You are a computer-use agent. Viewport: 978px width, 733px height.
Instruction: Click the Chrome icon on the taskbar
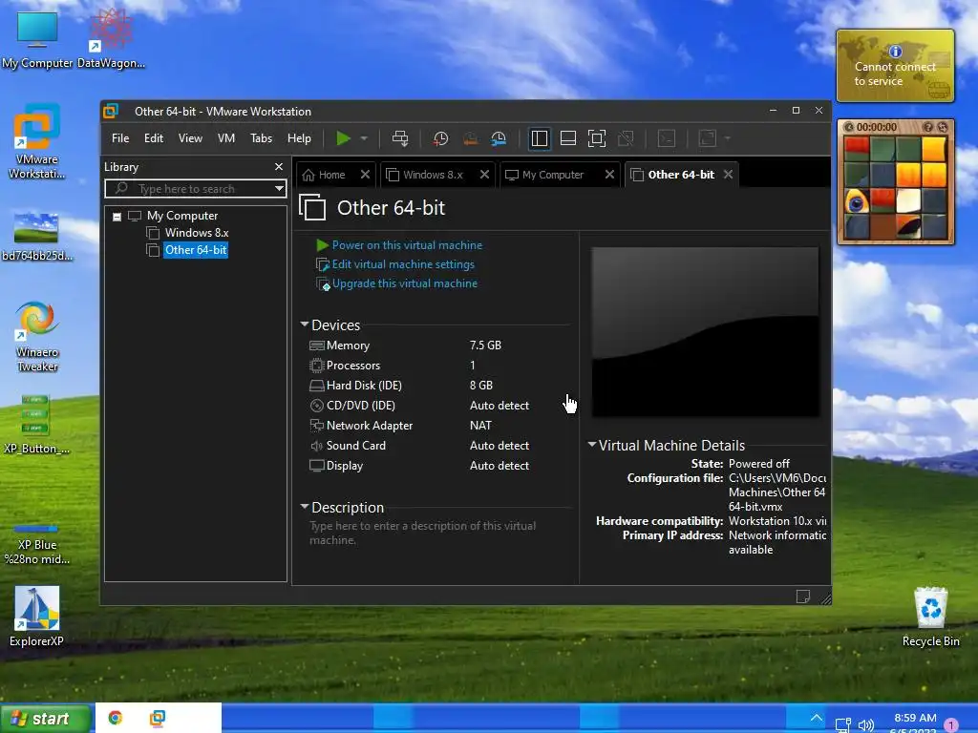click(x=116, y=718)
